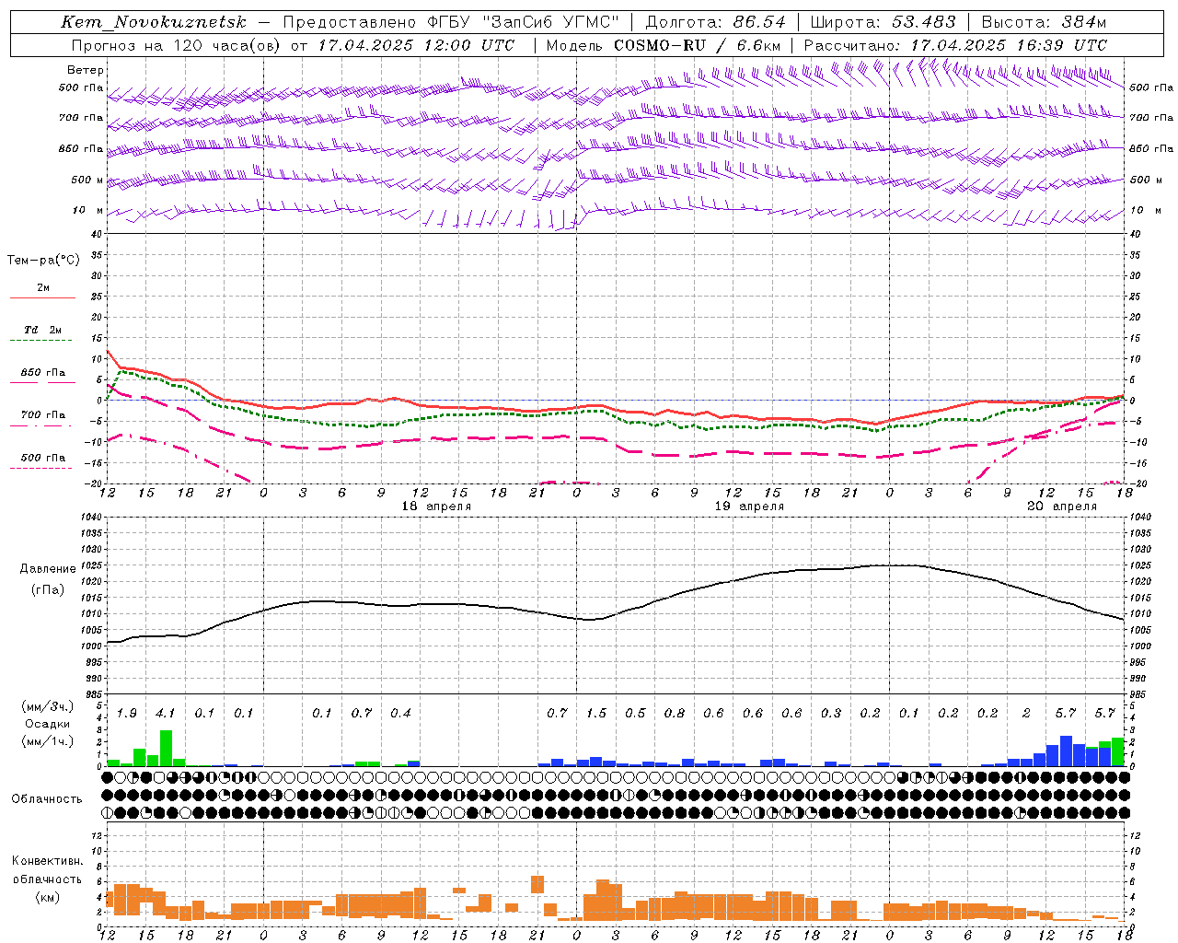Click the 0.8 three-hour precipitation value
Screen dimensions: 1178x943
click(675, 713)
